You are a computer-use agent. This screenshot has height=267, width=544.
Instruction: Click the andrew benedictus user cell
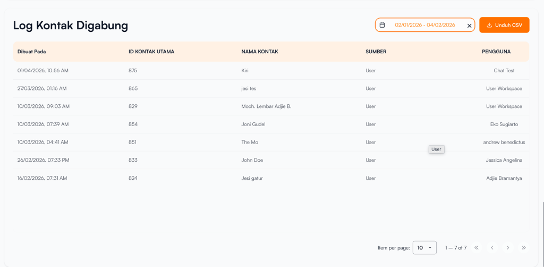click(x=504, y=142)
